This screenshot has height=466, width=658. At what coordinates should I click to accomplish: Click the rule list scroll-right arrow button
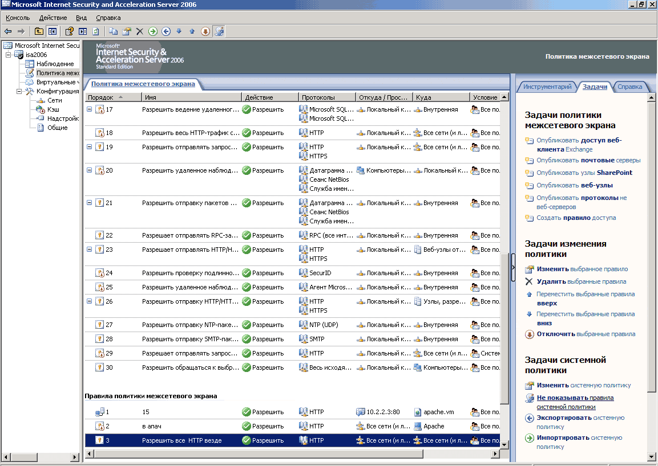coord(495,454)
